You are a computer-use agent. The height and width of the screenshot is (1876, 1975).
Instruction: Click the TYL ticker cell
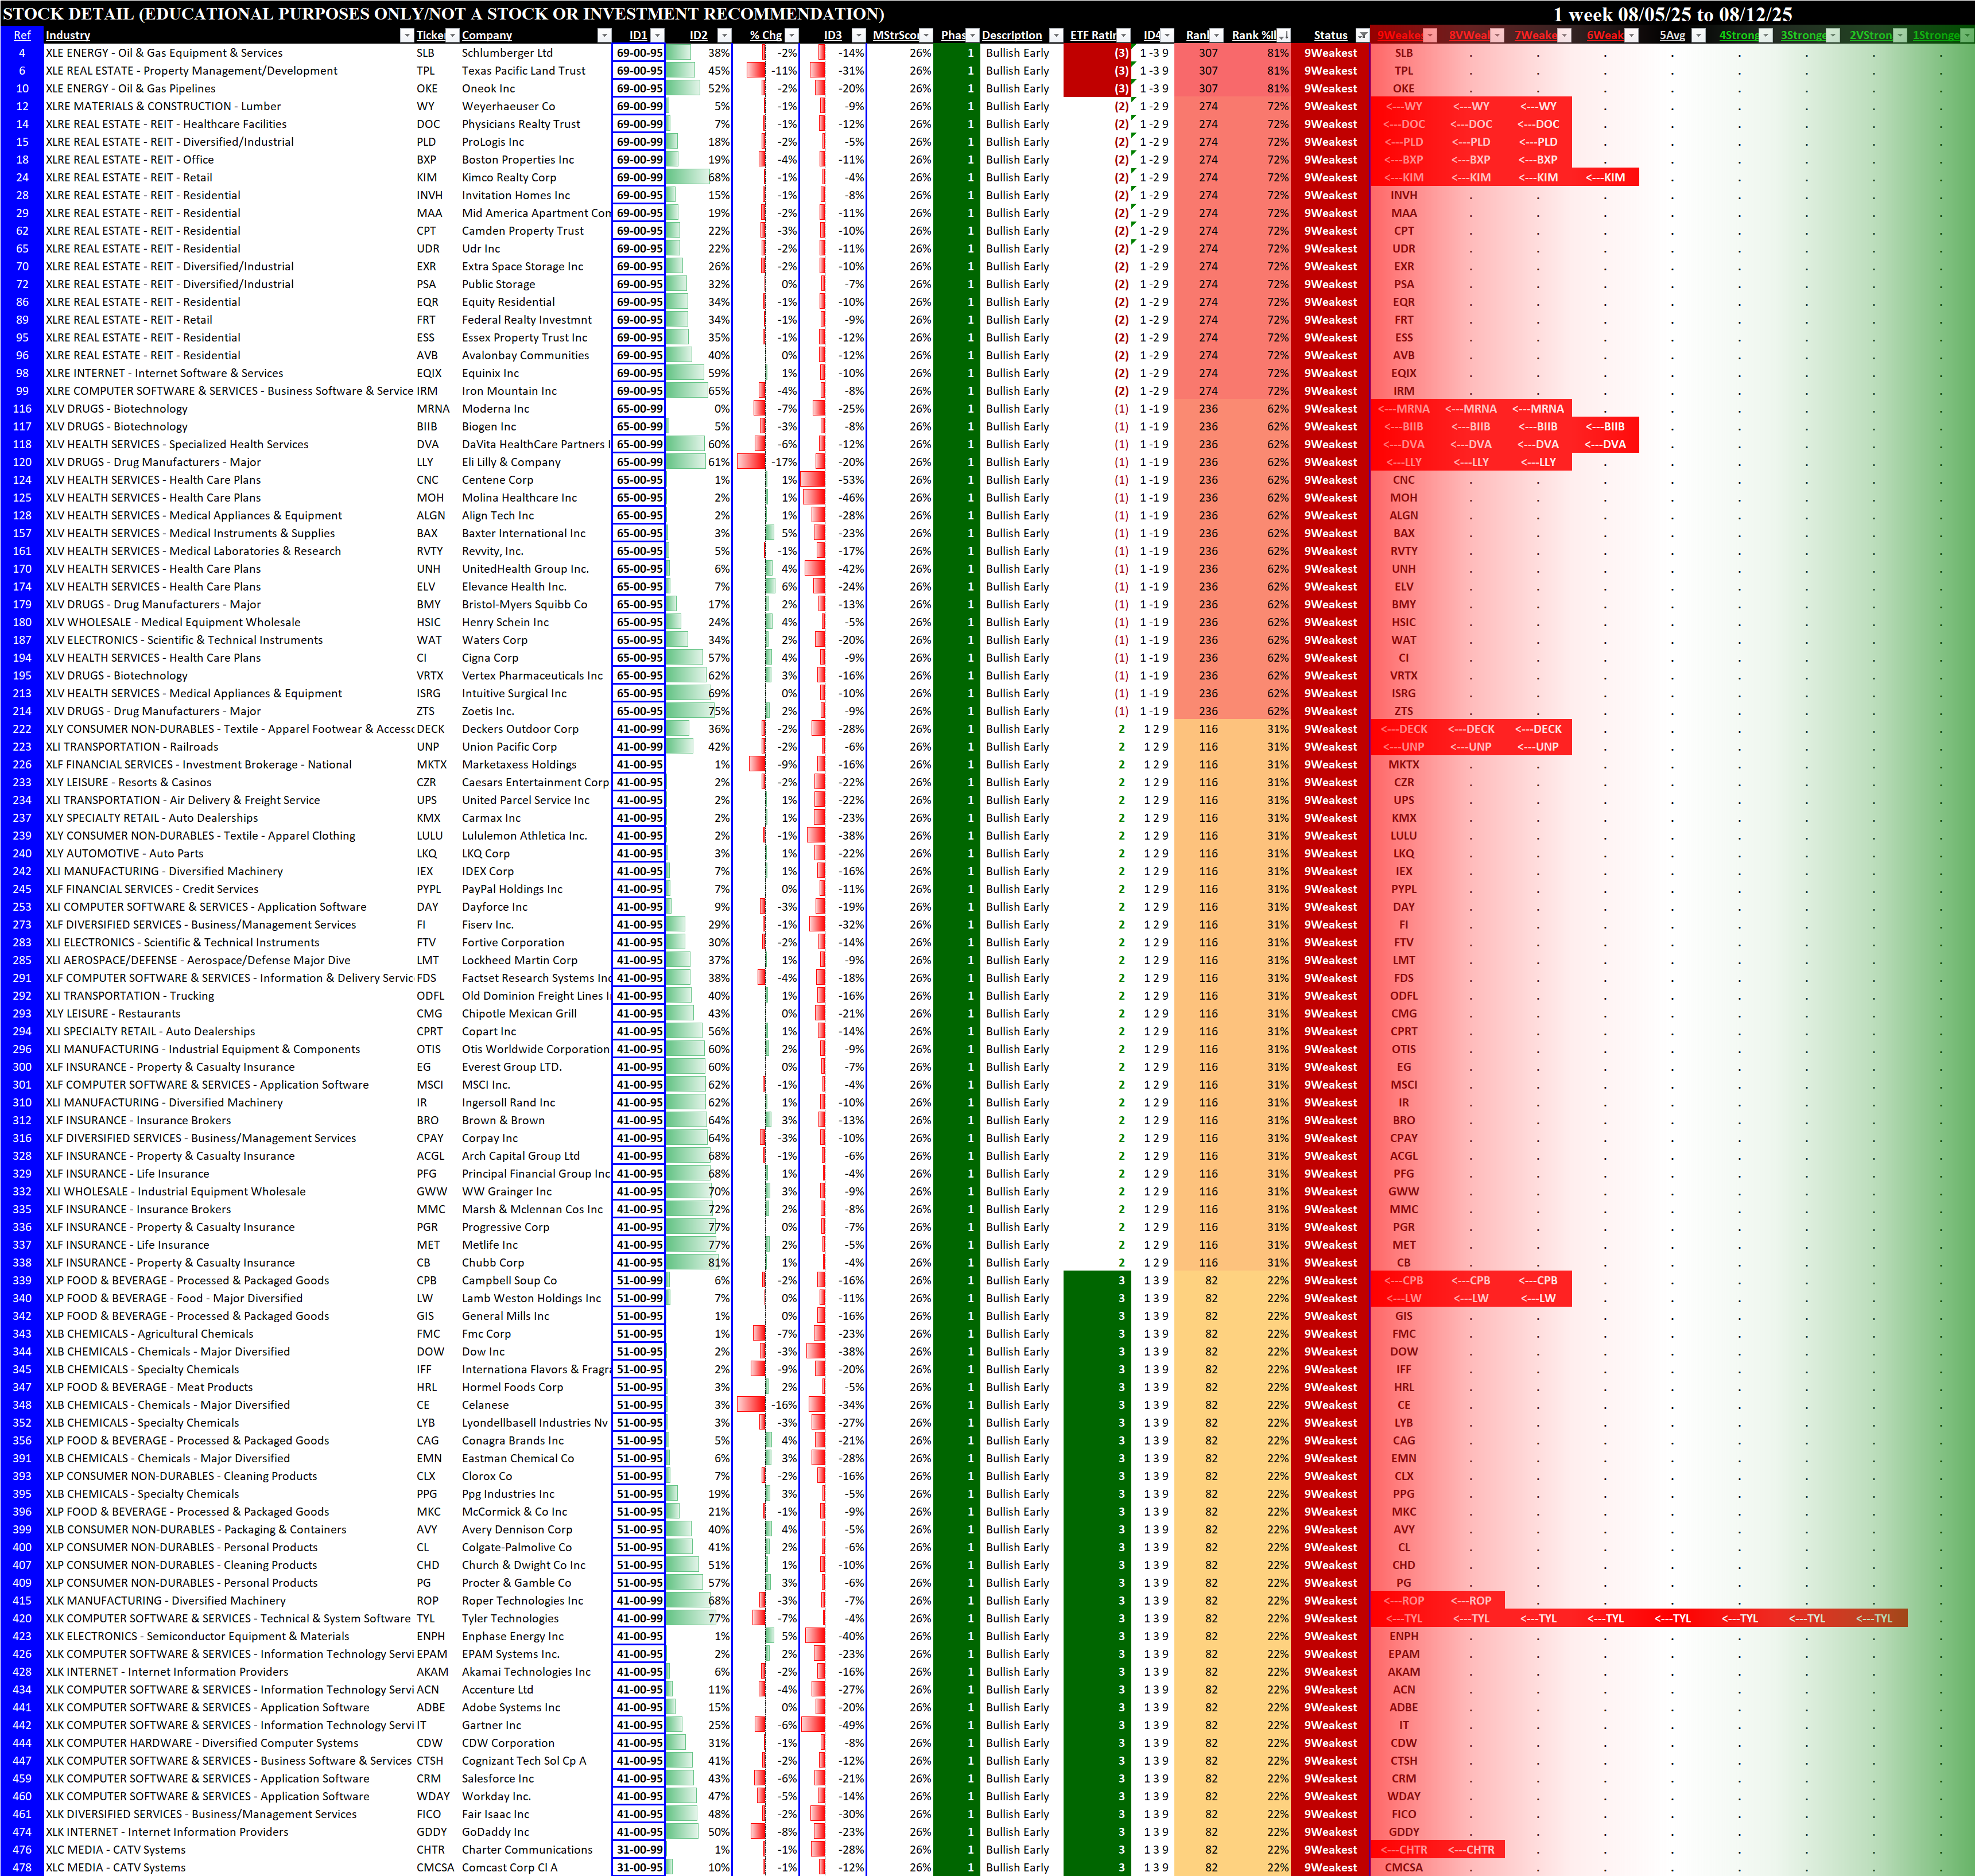coord(426,1618)
